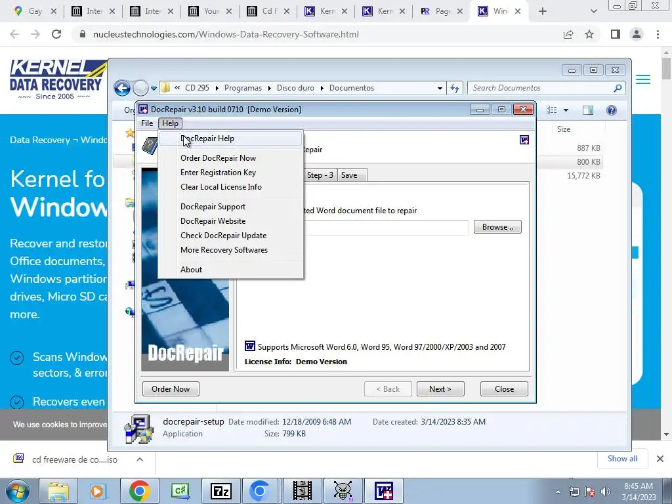Click the Explorer refresh button

click(x=455, y=89)
